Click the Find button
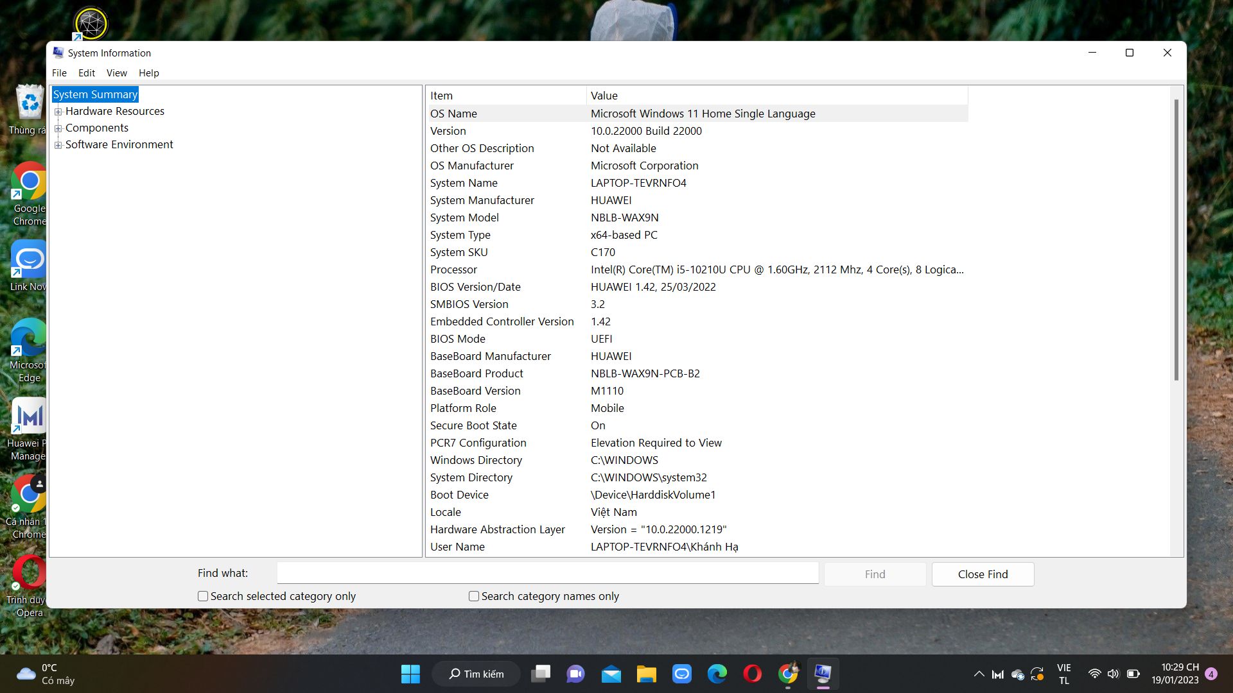 pos(875,574)
